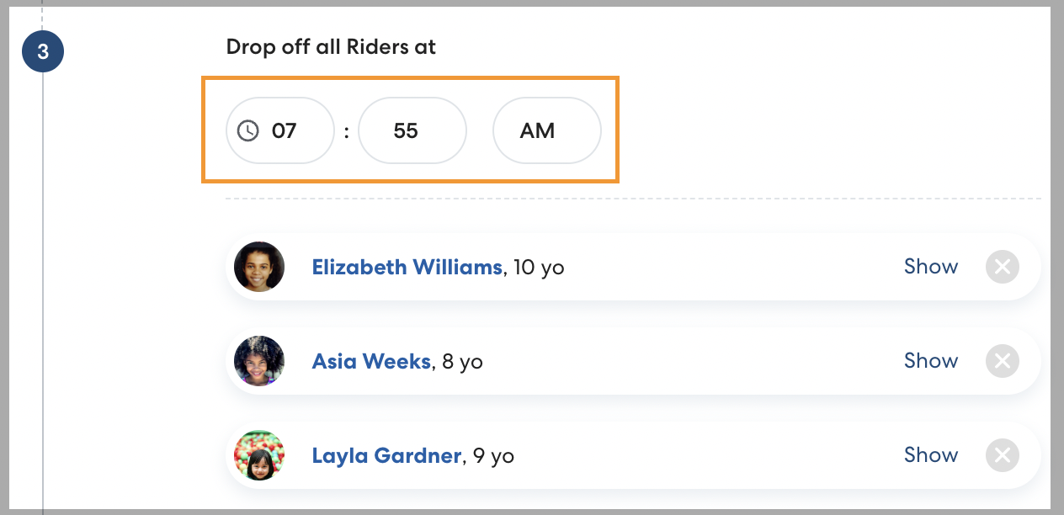Remove Elizabeth Williams from drop-off list
This screenshot has height=515, width=1064.
pyautogui.click(x=1002, y=268)
